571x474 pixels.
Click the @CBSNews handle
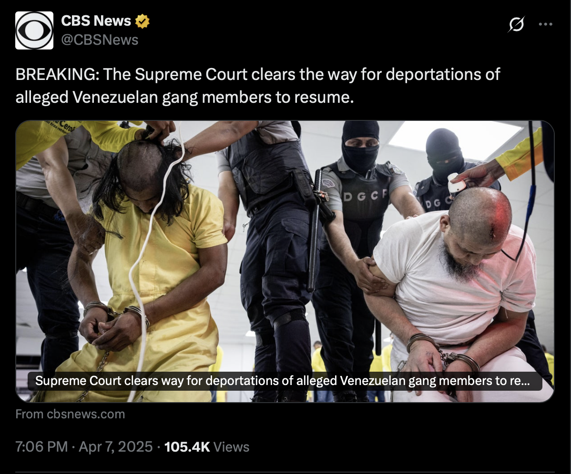click(100, 39)
